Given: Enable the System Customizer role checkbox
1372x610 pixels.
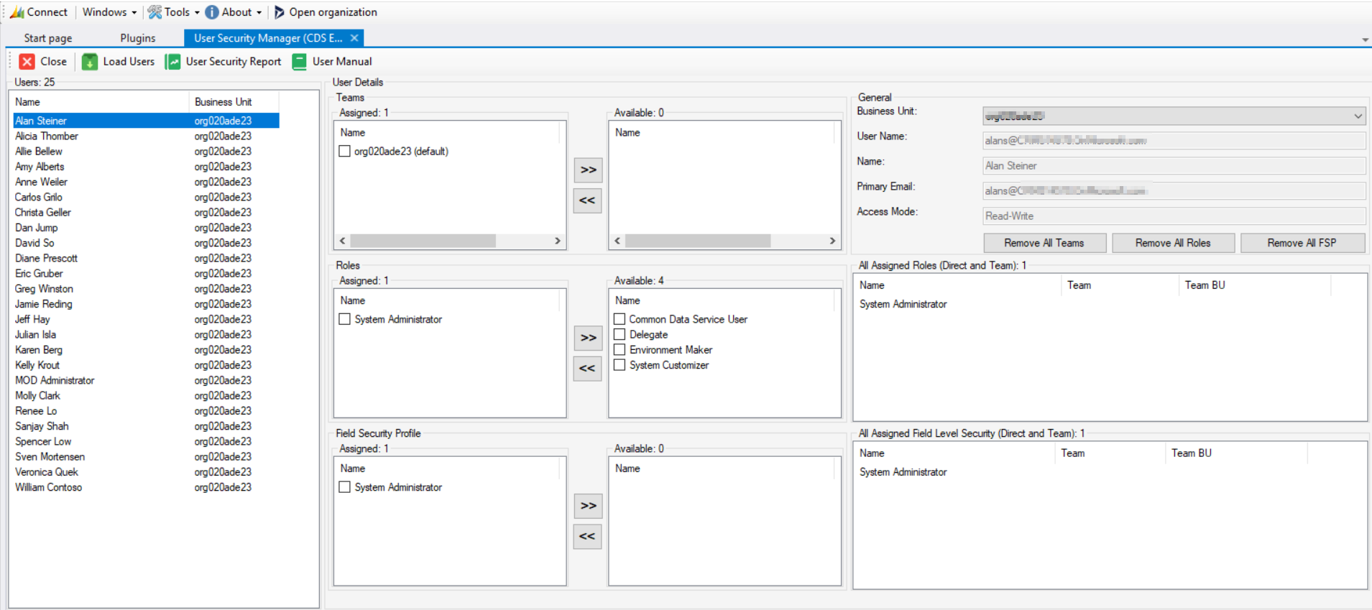Looking at the screenshot, I should 620,365.
